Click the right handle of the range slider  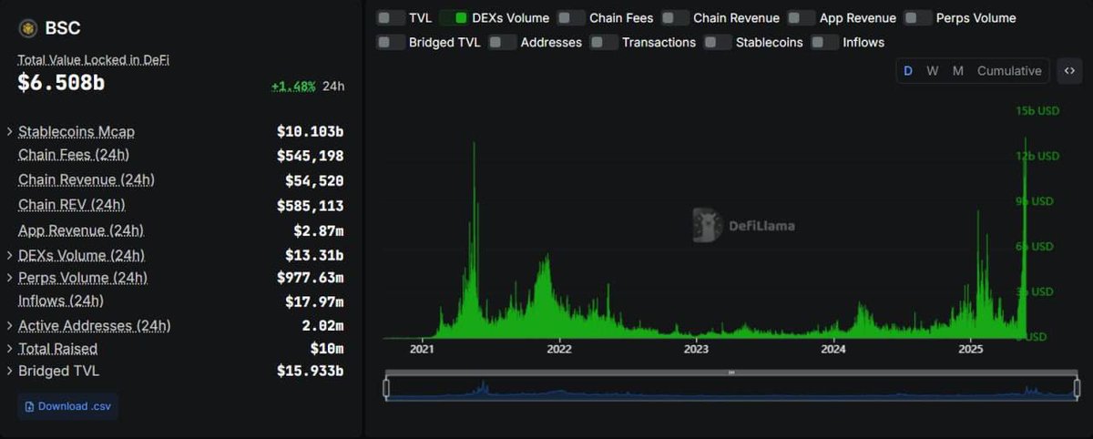click(1077, 389)
